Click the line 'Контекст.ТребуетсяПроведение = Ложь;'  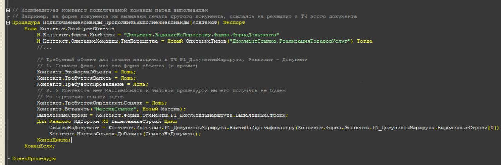click(x=93, y=85)
